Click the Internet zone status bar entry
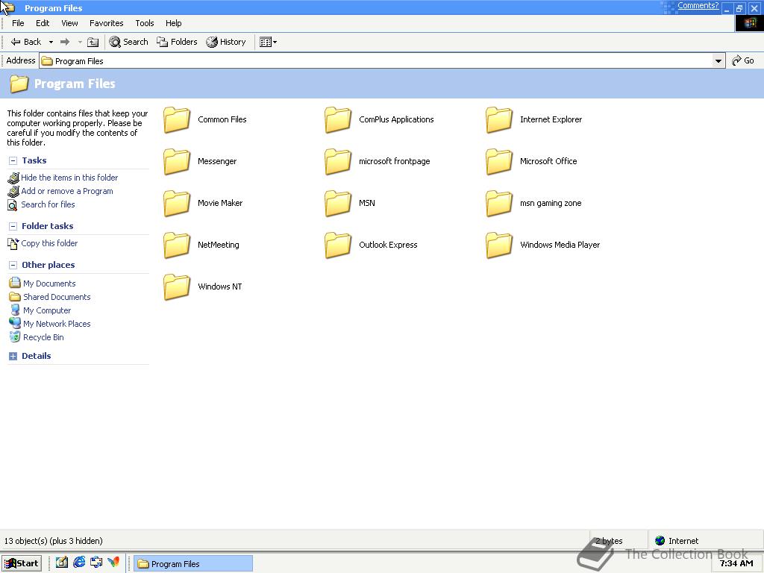The height and width of the screenshot is (573, 764). click(x=677, y=541)
